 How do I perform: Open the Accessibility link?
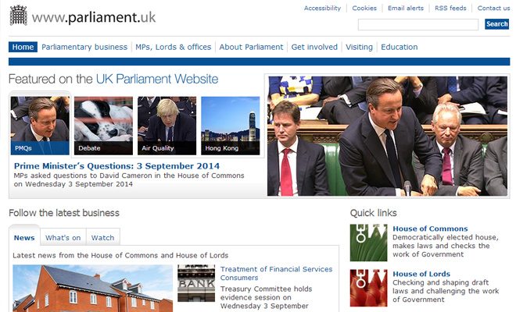(322, 9)
